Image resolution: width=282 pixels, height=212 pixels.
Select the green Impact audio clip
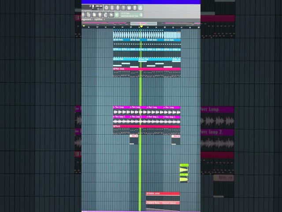[x=184, y=168]
